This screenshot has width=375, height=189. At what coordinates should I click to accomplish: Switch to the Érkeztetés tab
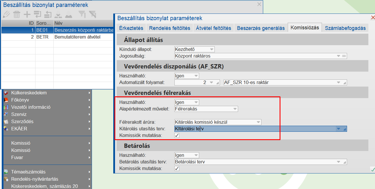131,28
